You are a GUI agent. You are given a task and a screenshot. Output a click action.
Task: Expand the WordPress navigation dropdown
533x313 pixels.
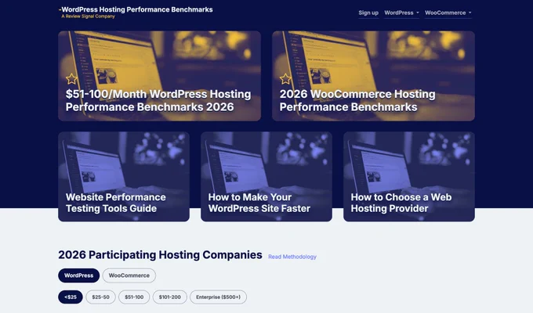(x=401, y=13)
